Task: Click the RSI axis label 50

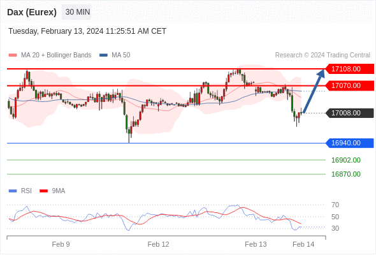Action: 335,217
